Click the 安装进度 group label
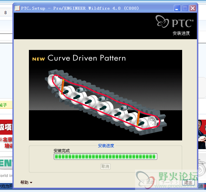This screenshot has height=192, width=206. tap(106, 146)
